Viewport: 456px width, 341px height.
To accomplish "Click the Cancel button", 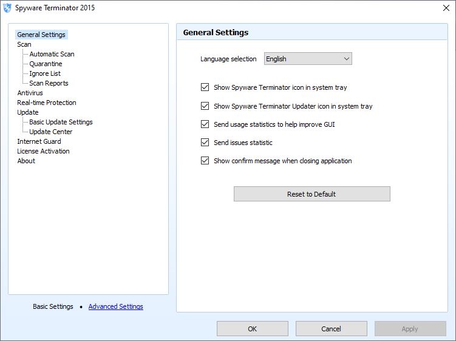I will 332,328.
